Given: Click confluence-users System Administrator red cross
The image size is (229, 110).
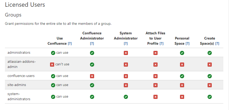Looking at the screenshot, I should [126, 76].
